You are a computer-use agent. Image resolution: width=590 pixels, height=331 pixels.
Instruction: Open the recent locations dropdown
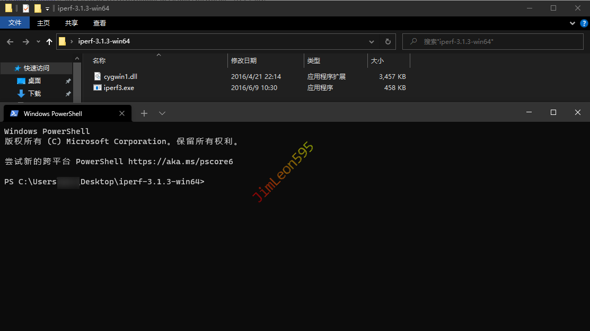(x=38, y=42)
